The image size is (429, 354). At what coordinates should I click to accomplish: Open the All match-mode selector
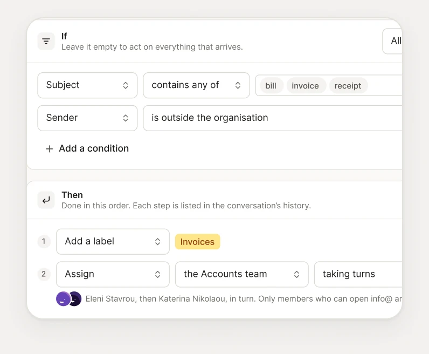[x=392, y=41]
